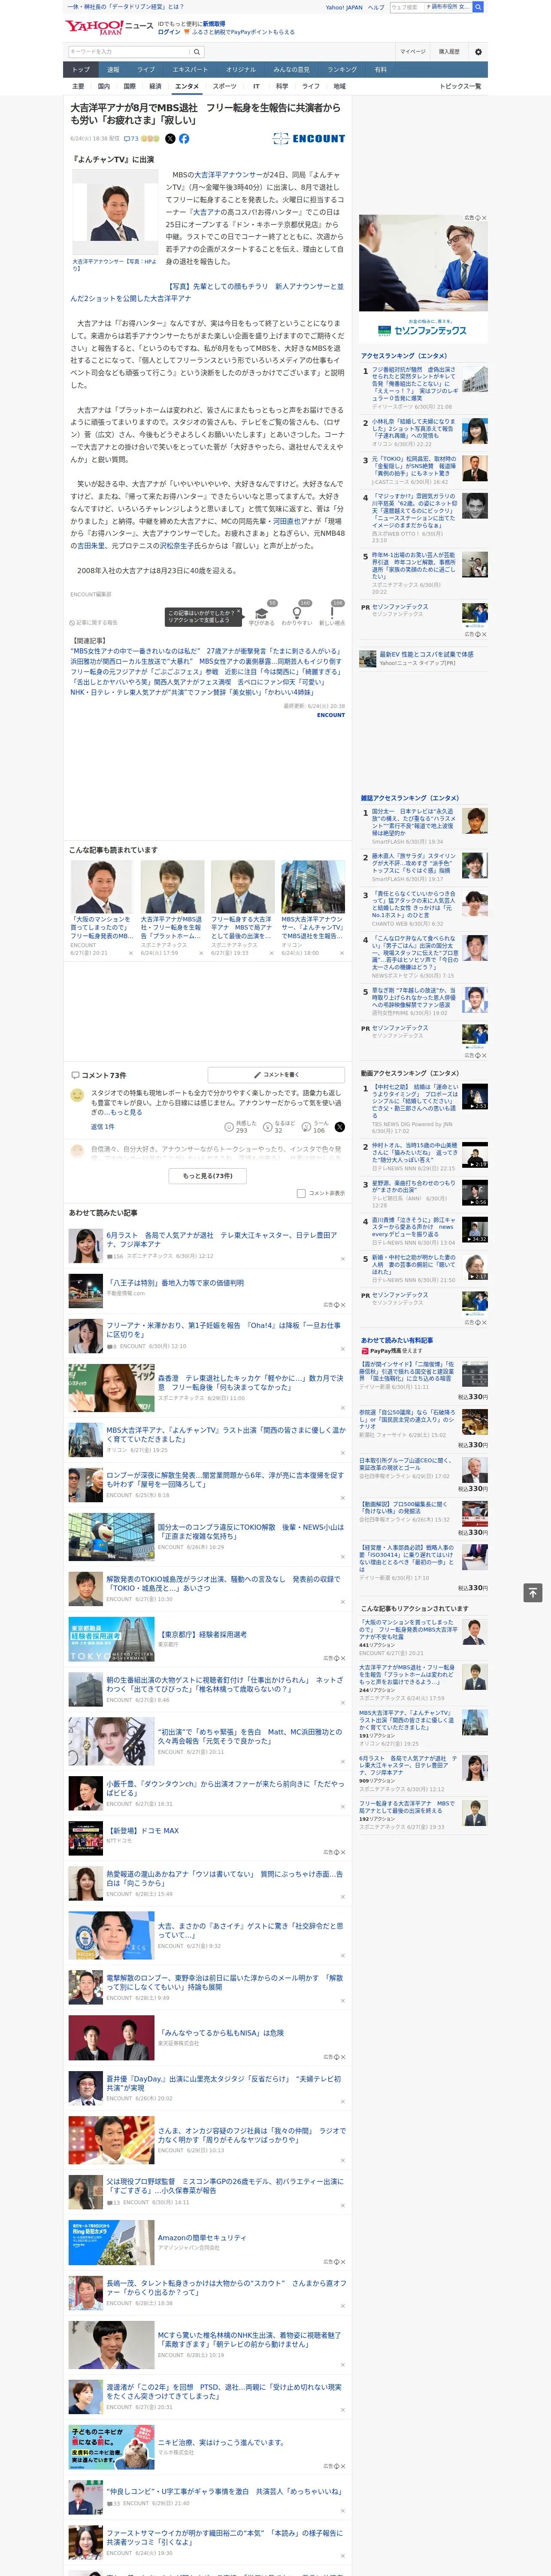The height and width of the screenshot is (2576, 551).
Task: Click the web search magnifier button at top
Action: tap(478, 7)
